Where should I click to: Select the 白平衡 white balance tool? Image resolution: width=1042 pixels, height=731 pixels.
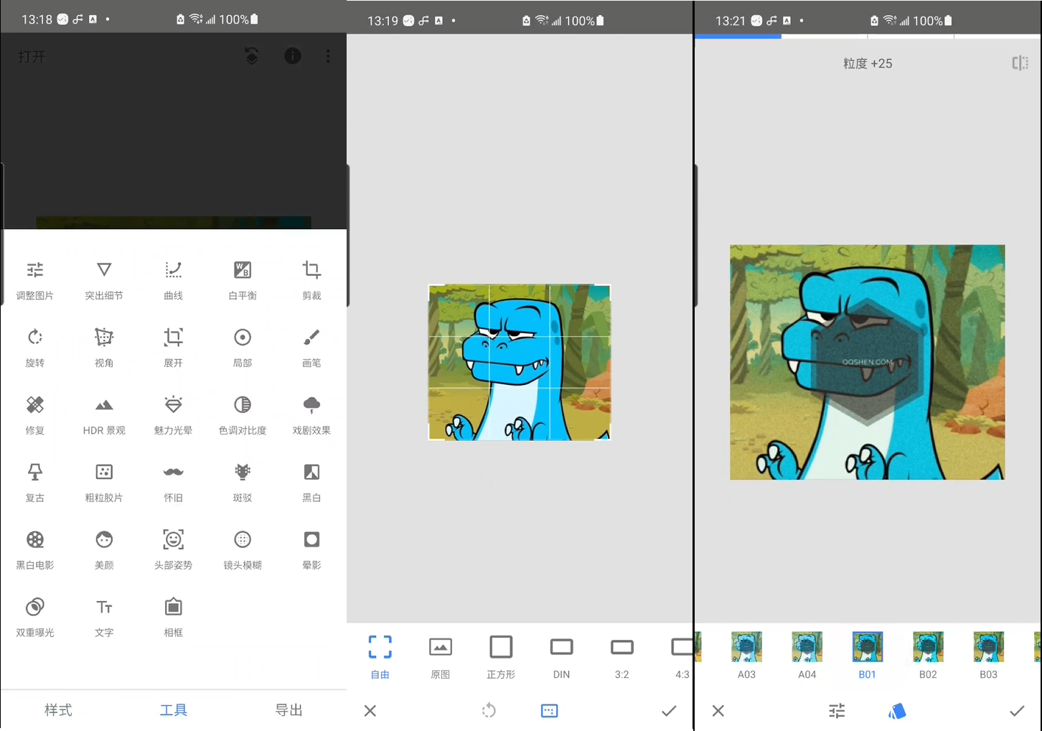[x=243, y=280]
